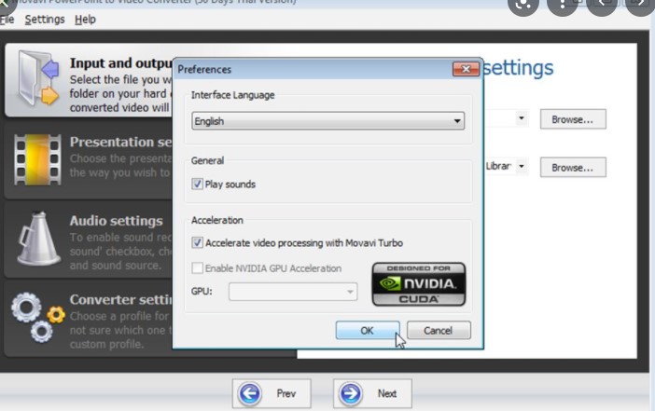Click the Acceleration group label
The height and width of the screenshot is (411, 655).
(x=217, y=220)
